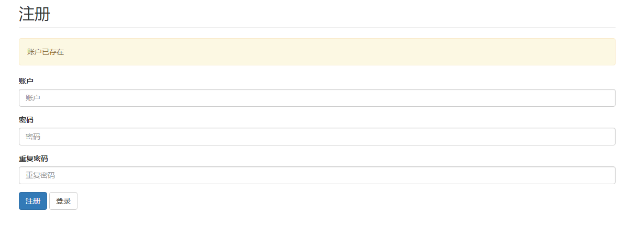Click the bold 重复密码 field label
625x225 pixels.
click(33, 159)
